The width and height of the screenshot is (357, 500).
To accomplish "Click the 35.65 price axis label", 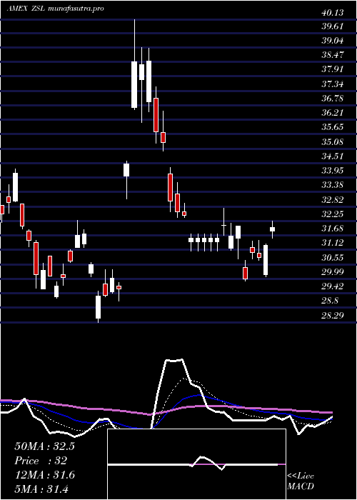I will point(333,127).
